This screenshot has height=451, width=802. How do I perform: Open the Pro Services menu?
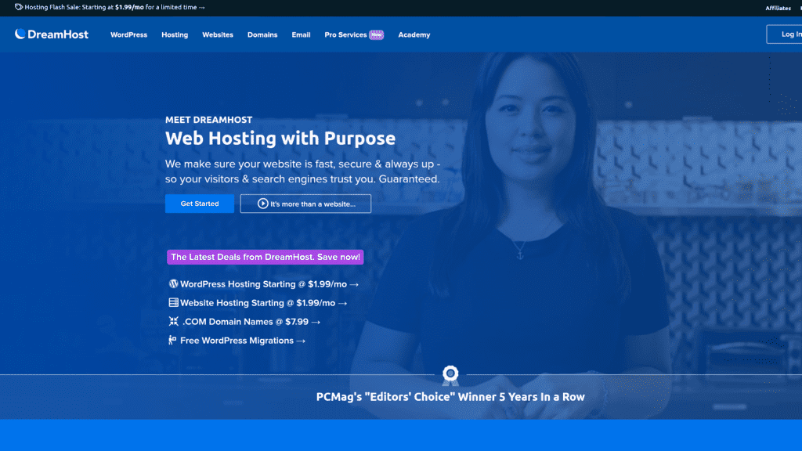(345, 34)
